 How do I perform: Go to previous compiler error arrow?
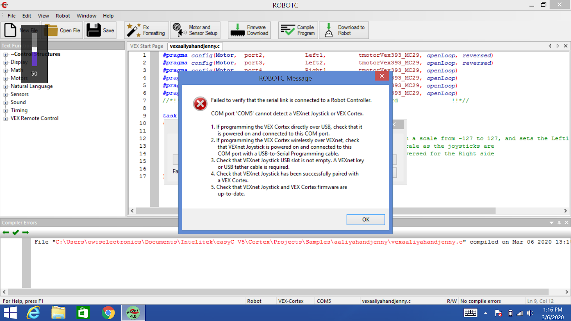(x=6, y=233)
